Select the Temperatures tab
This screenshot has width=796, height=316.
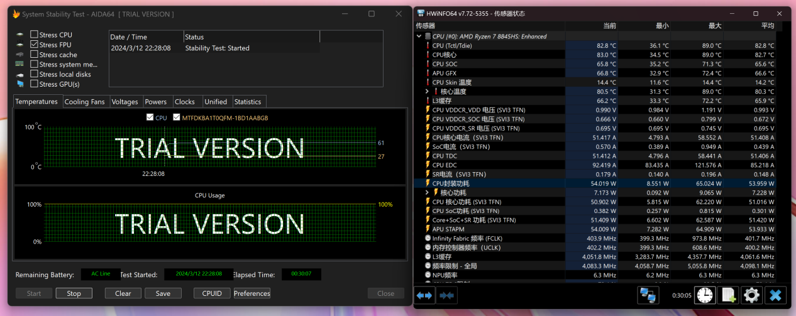tap(36, 102)
